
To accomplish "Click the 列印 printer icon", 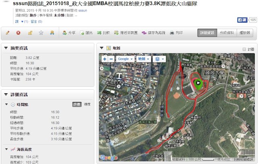I will point(172,33).
